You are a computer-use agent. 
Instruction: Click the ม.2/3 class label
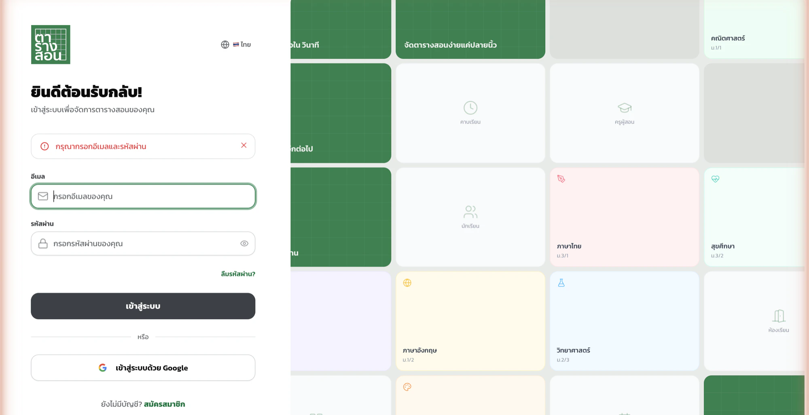click(x=563, y=360)
